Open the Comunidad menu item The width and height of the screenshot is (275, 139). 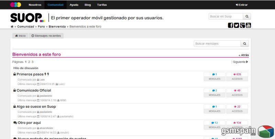[55, 5]
